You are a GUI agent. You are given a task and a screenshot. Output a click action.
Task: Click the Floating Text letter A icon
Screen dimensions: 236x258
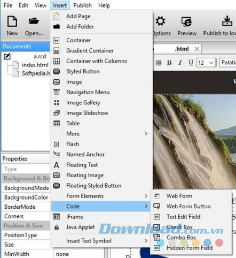[x=57, y=165]
